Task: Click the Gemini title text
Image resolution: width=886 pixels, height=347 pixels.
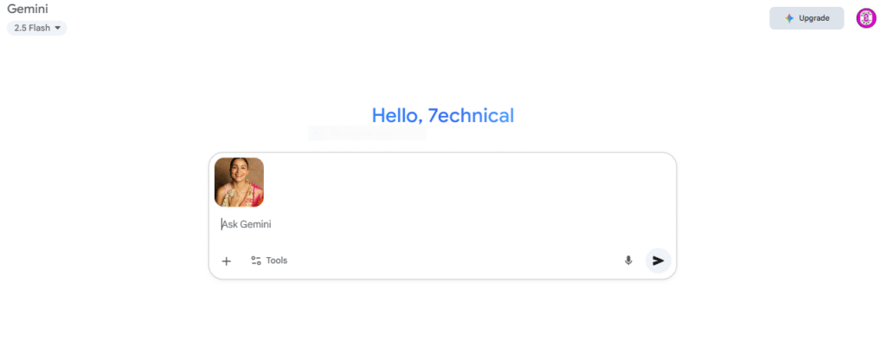Action: click(x=28, y=9)
